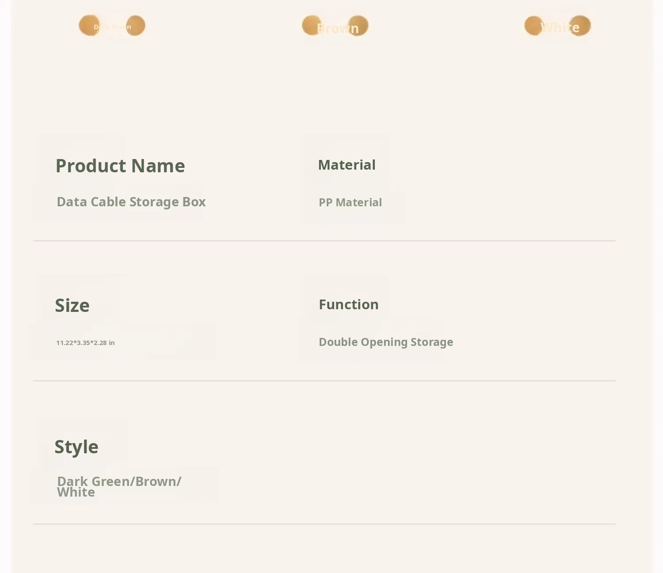Click the gold circle left of White
The width and height of the screenshot is (663, 573).
pos(534,25)
